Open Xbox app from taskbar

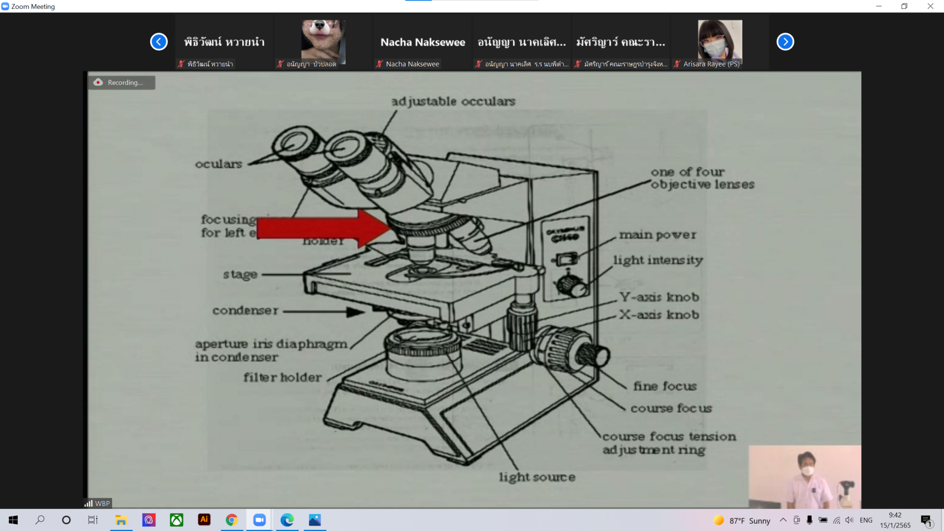pyautogui.click(x=177, y=520)
